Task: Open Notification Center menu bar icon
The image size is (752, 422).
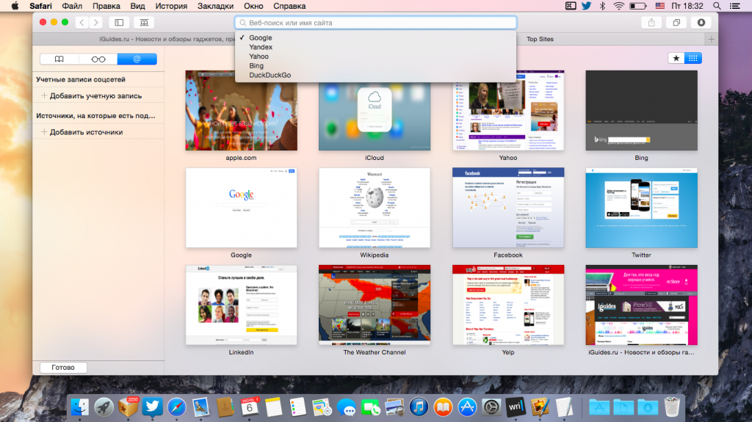Action: click(x=734, y=6)
